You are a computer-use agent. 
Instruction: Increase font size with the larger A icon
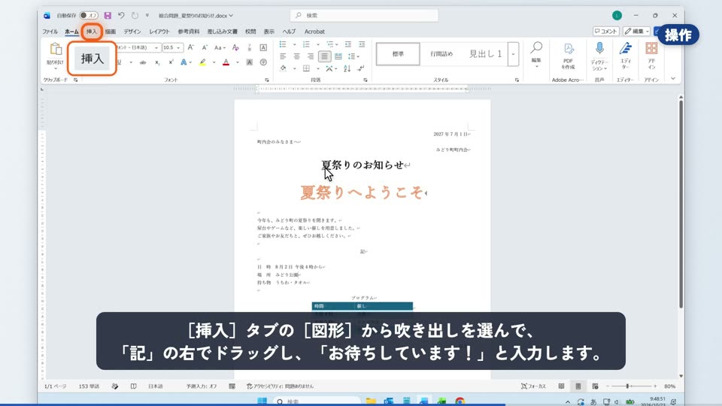190,47
